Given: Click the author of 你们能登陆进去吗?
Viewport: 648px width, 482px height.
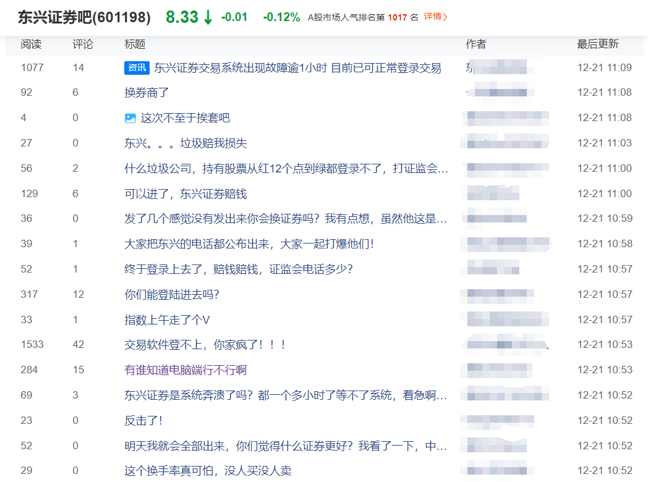Looking at the screenshot, I should point(498,296).
